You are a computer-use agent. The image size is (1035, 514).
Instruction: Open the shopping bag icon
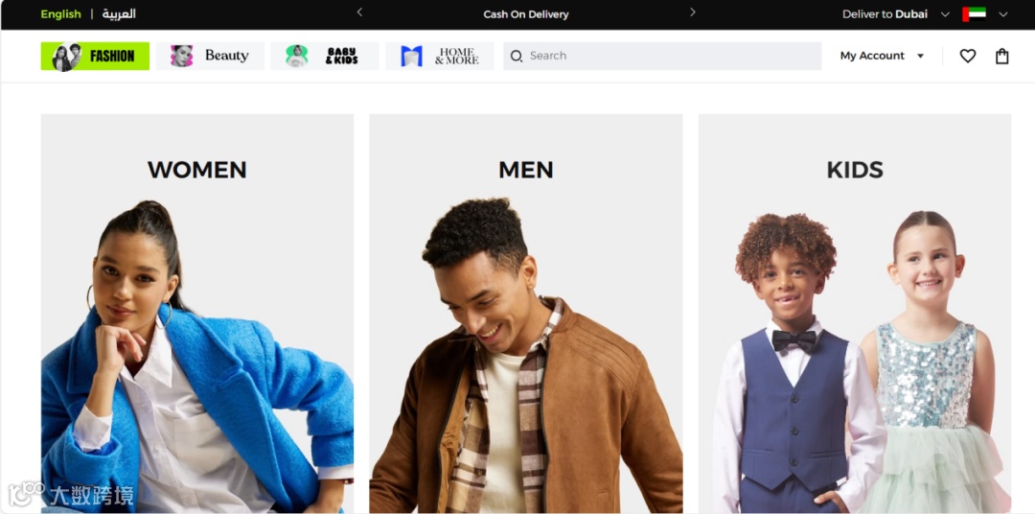coord(1002,57)
